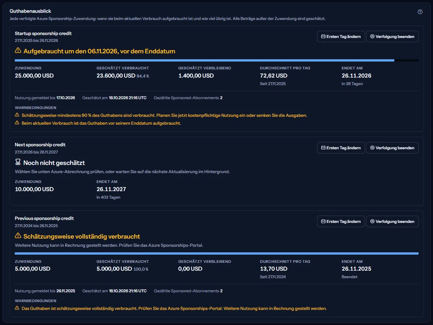
Task: Click the '10.000,00 USD' Zuwendung value
Action: click(34, 189)
